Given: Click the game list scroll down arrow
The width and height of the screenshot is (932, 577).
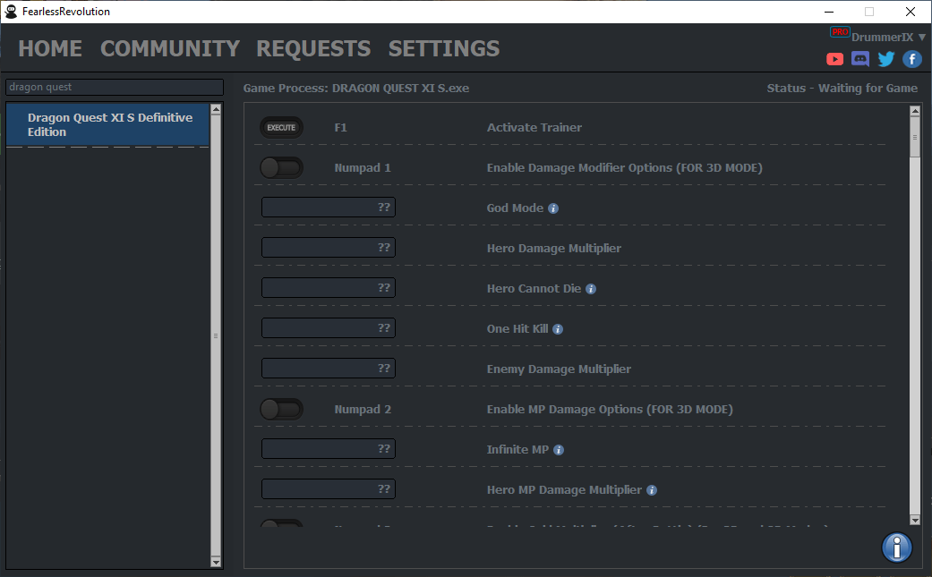Looking at the screenshot, I should pyautogui.click(x=216, y=562).
